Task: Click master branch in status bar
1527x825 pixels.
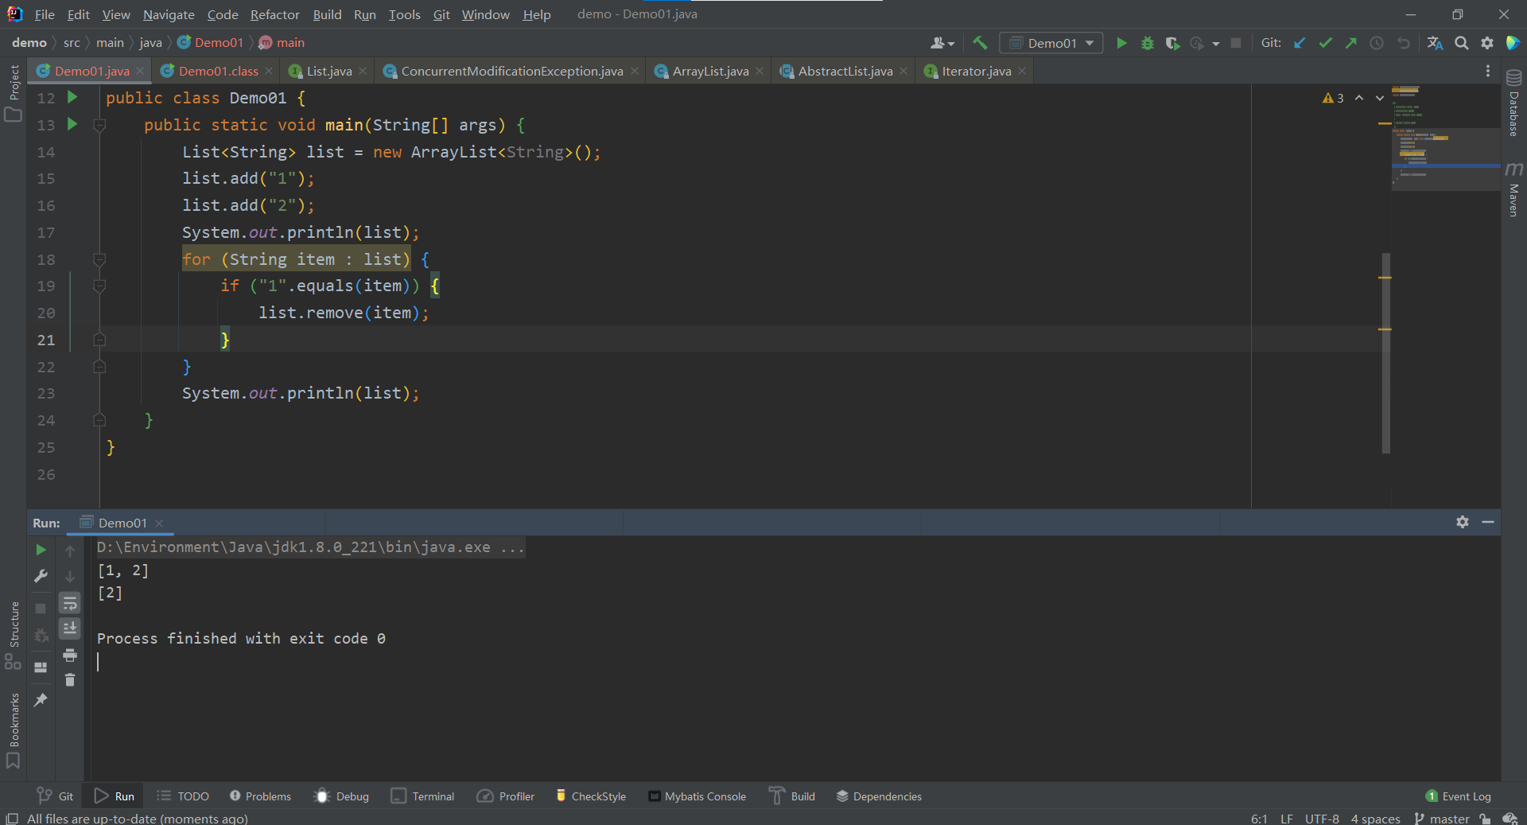Action: [x=1442, y=819]
